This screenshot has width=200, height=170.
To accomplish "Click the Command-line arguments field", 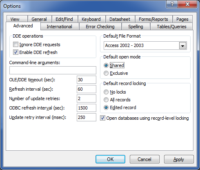I will click(x=53, y=70).
